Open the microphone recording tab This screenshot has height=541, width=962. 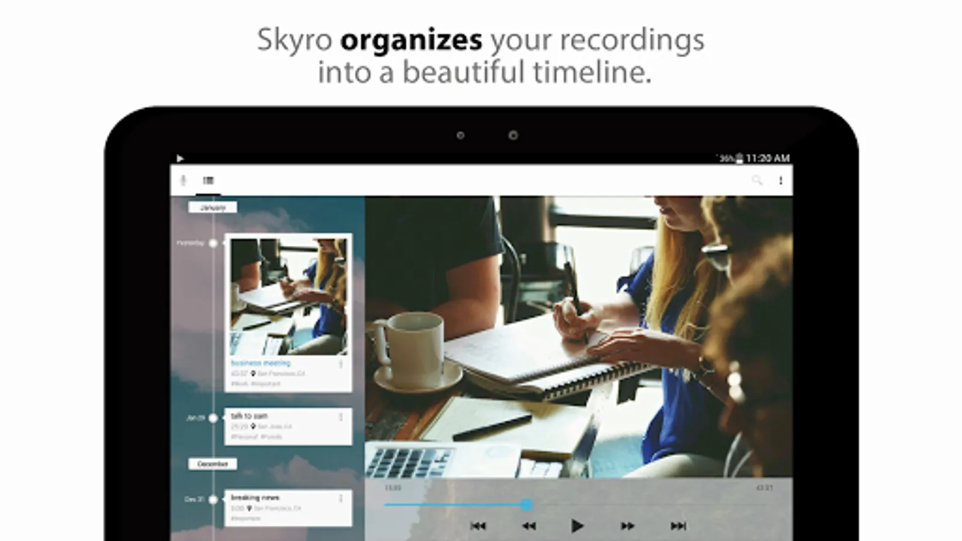pyautogui.click(x=183, y=180)
